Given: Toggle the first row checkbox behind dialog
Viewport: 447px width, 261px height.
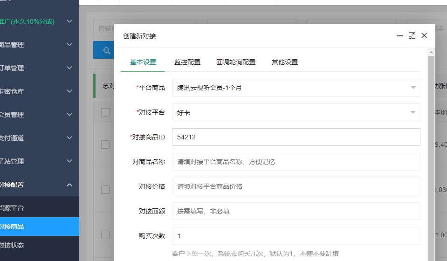Looking at the screenshot, I should click(x=105, y=144).
